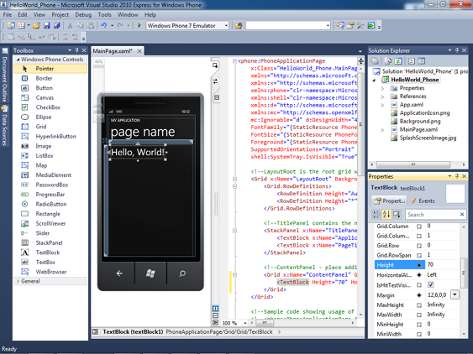This screenshot has width=473, height=354.
Task: Expand App.xaml node in Solution Explorer
Action: pyautogui.click(x=383, y=105)
